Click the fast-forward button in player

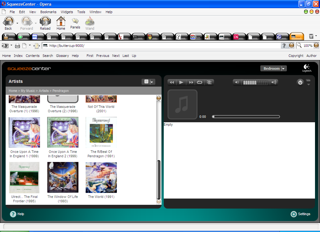click(191, 83)
